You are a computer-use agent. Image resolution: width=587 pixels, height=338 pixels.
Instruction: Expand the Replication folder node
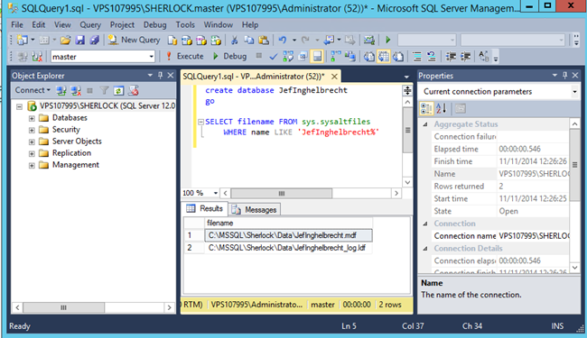[x=32, y=153]
